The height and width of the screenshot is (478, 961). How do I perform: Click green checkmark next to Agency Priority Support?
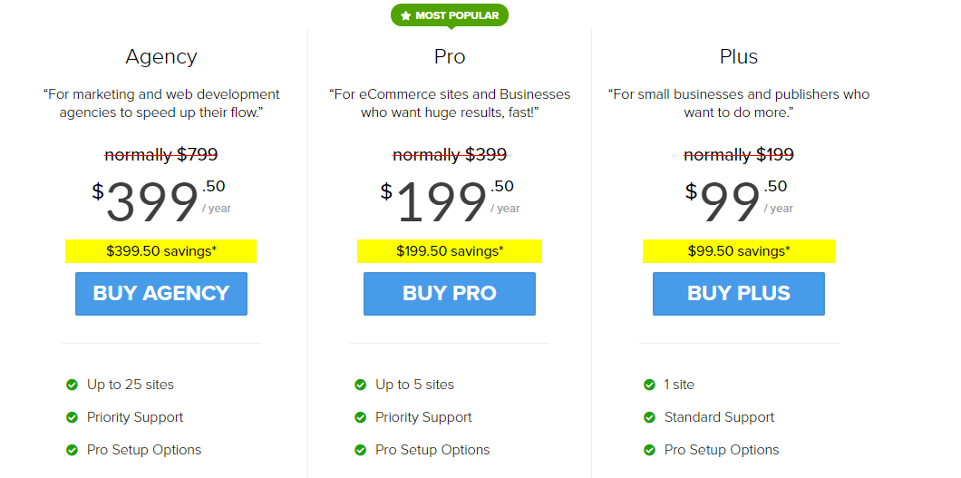coord(72,417)
